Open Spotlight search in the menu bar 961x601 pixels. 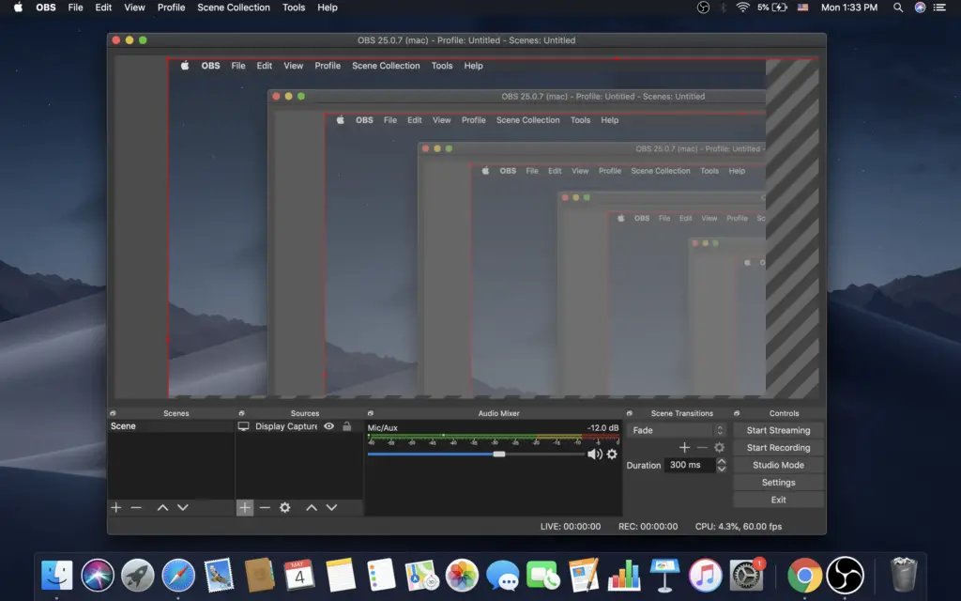tap(898, 8)
